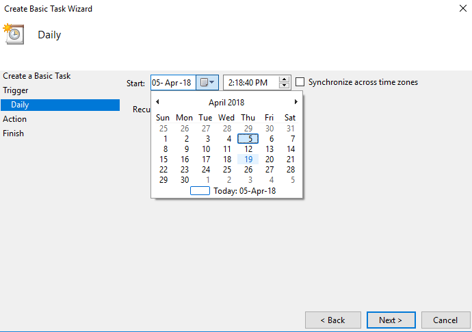Decrease time with the down spinner arrow
Image resolution: width=472 pixels, height=332 pixels.
[285, 86]
